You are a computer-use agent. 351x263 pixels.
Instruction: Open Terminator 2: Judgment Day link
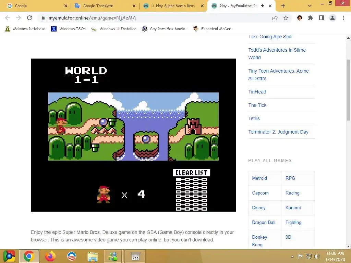pyautogui.click(x=278, y=132)
